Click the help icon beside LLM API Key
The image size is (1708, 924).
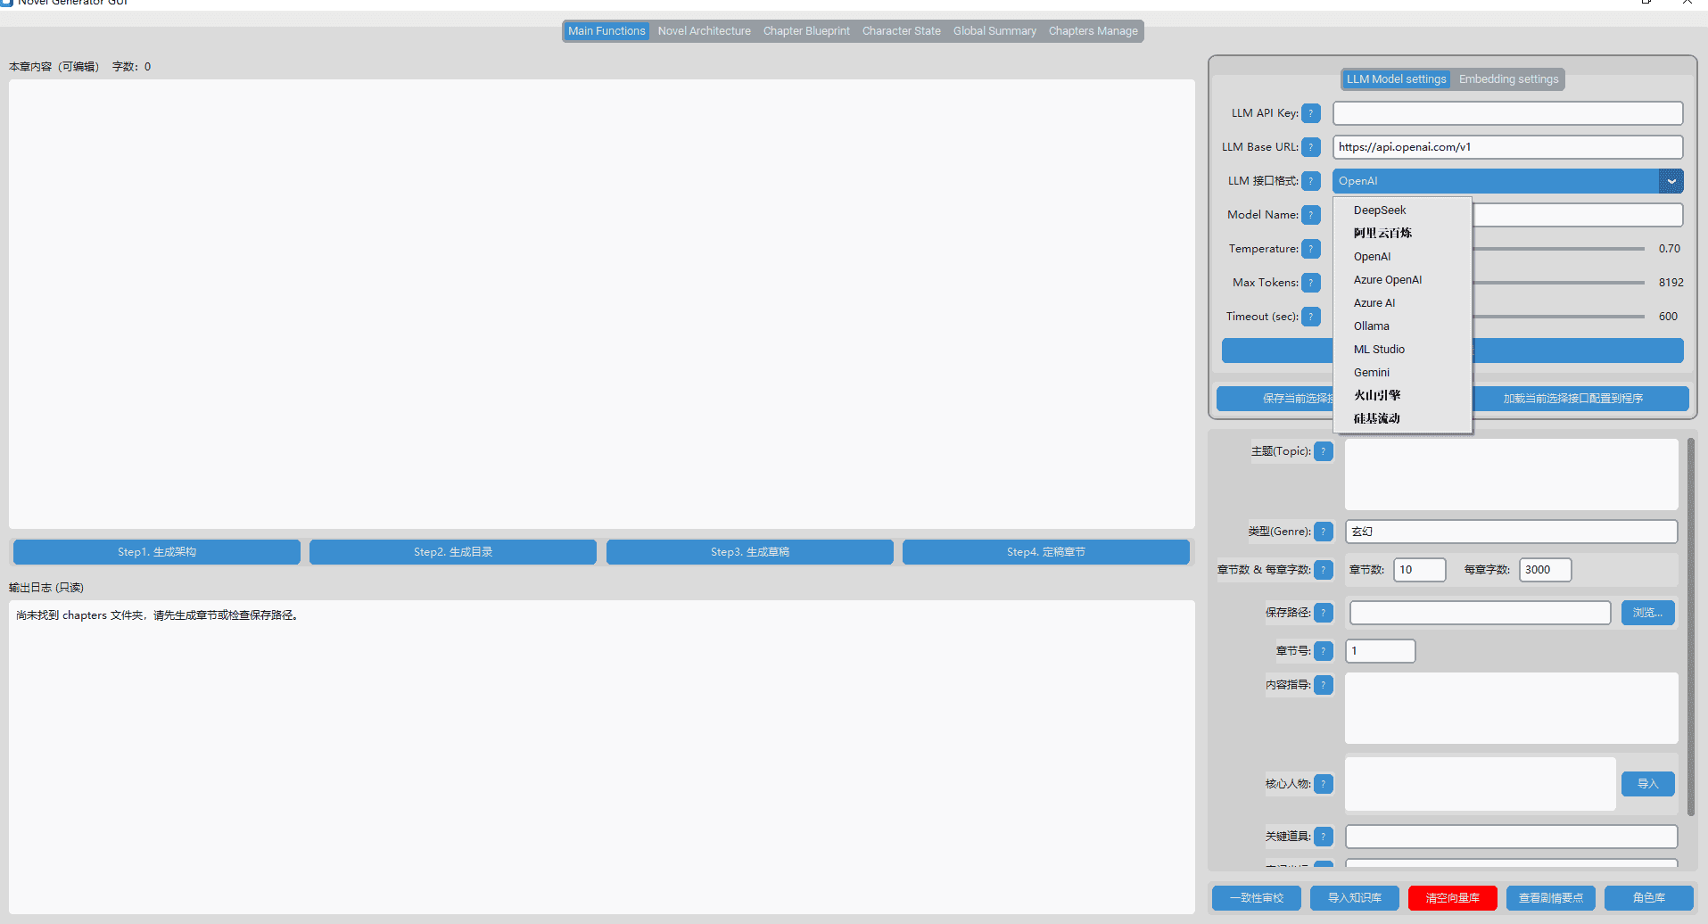coord(1310,113)
